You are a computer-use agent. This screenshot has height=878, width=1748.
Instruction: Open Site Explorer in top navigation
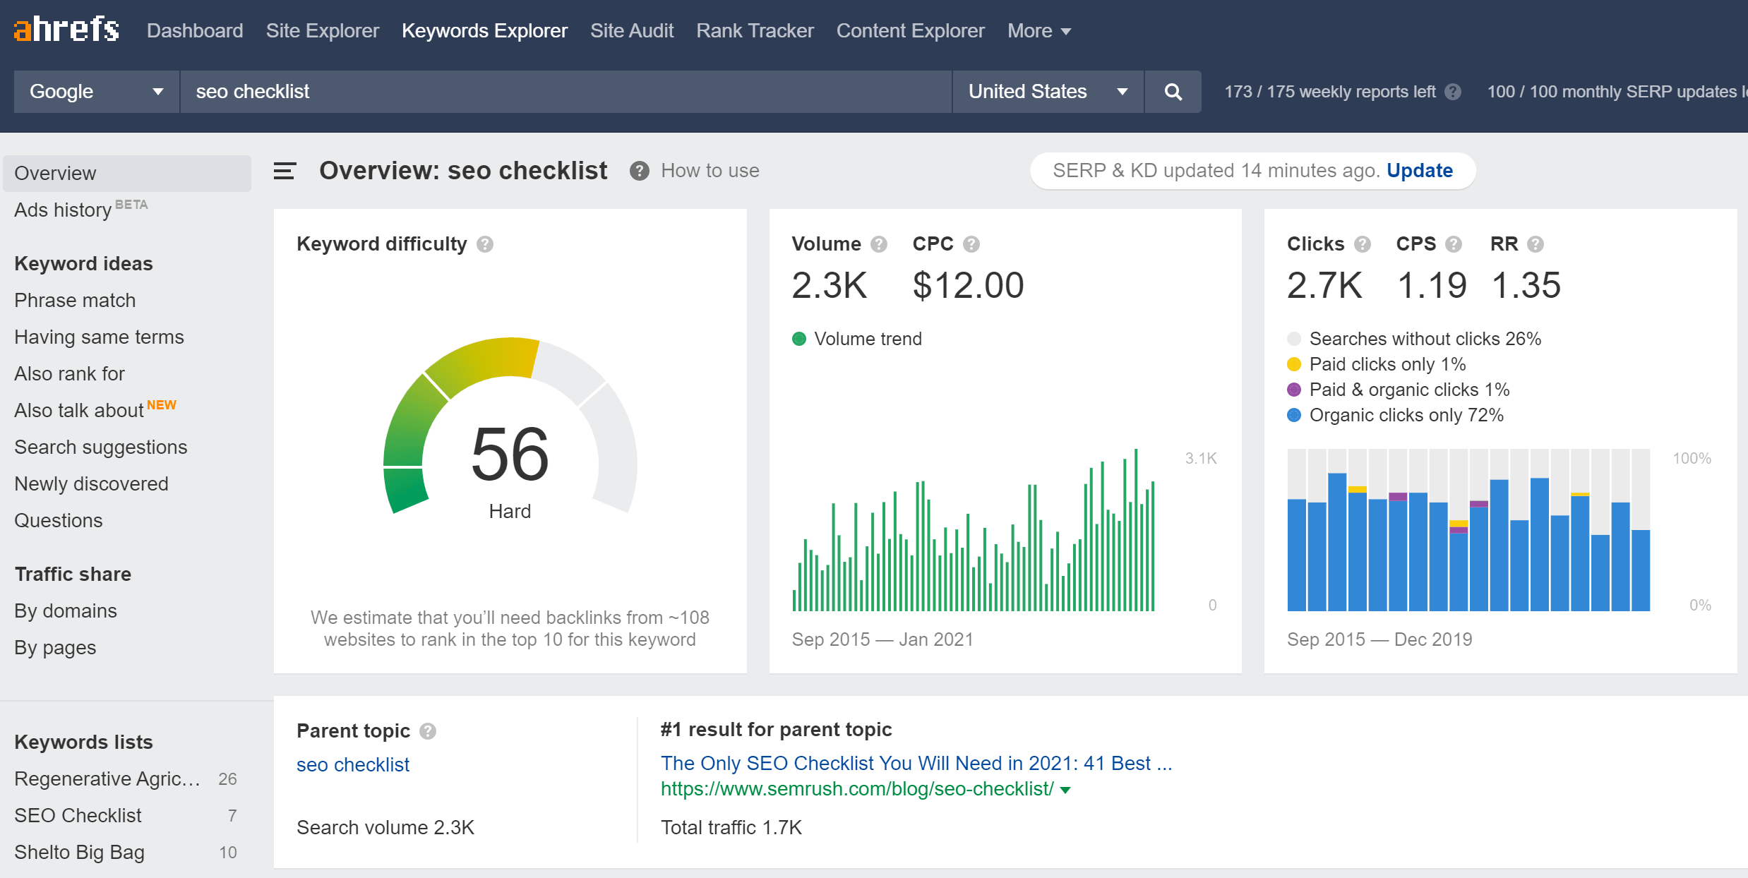322,31
